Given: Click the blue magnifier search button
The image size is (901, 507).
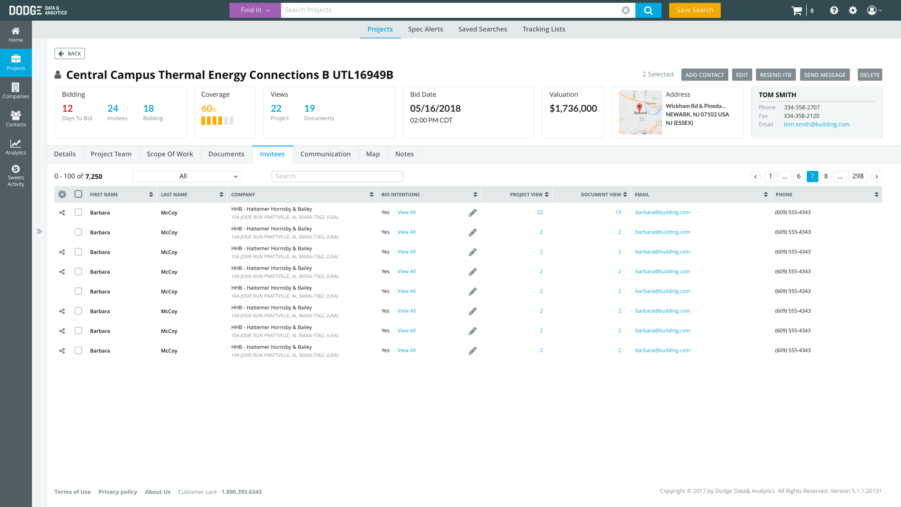Looking at the screenshot, I should point(648,10).
